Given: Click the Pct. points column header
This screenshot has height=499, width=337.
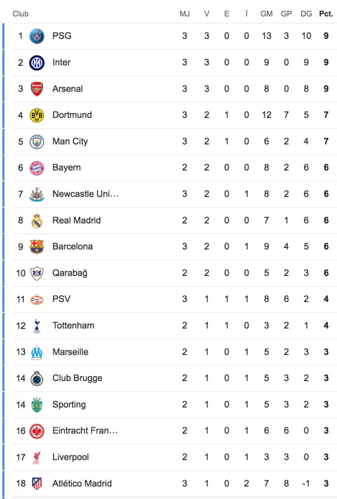Looking at the screenshot, I should point(326,14).
